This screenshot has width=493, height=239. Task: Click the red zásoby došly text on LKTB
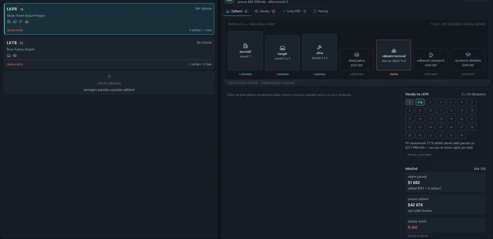coord(15,64)
